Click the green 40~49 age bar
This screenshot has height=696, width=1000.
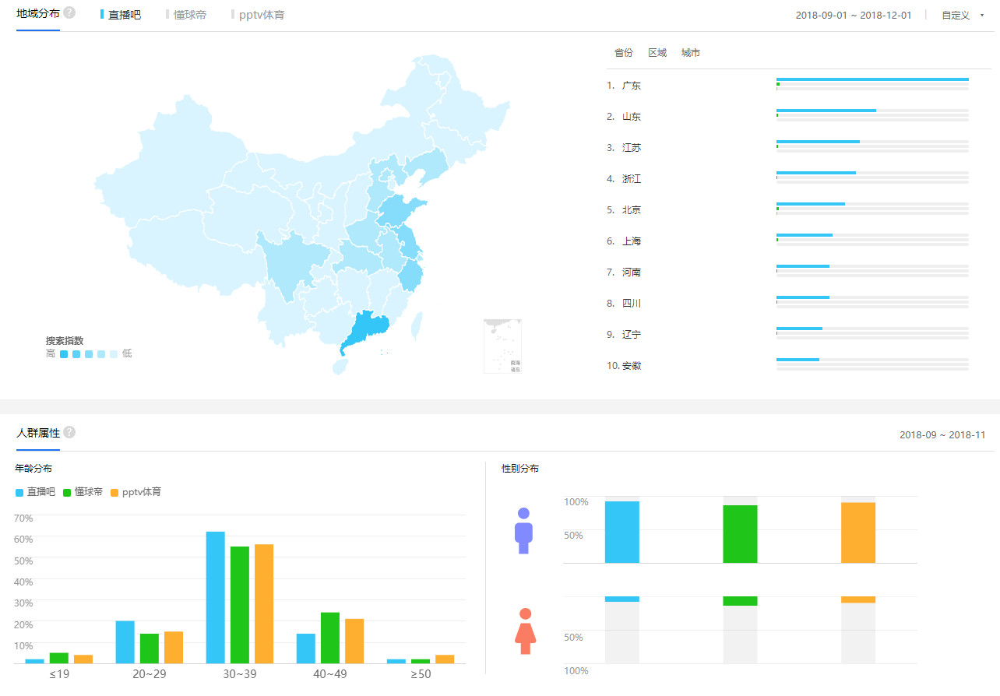tap(330, 638)
